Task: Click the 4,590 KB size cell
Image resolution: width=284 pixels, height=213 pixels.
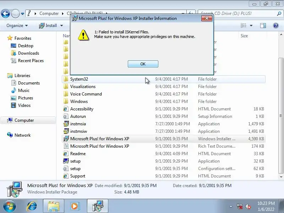Action: (256, 139)
